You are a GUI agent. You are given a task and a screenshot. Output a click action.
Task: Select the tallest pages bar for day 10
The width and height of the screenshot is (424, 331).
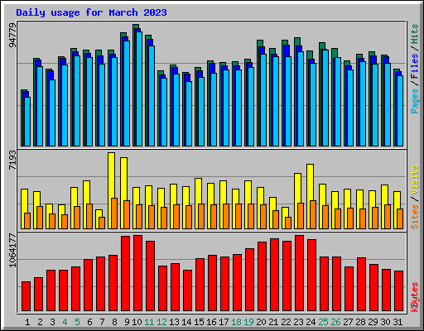[x=139, y=89]
